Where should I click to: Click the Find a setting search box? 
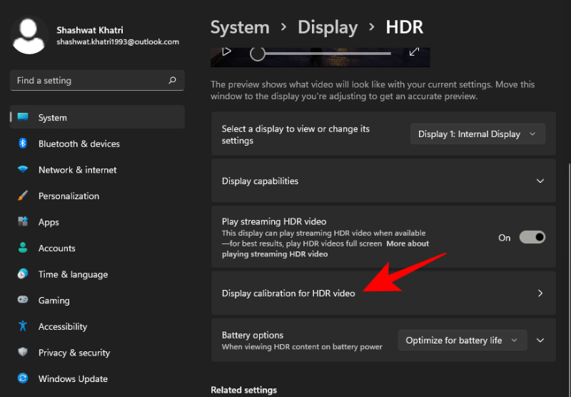coord(89,81)
